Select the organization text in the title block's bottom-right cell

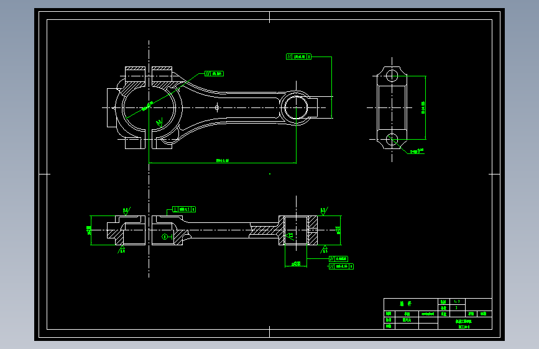tap(465, 324)
